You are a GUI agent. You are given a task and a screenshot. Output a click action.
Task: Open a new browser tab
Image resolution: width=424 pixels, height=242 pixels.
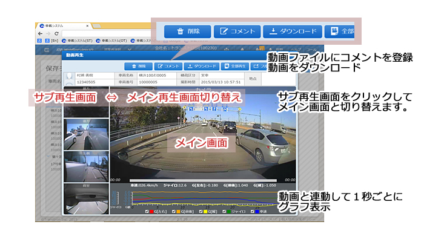(x=96, y=26)
